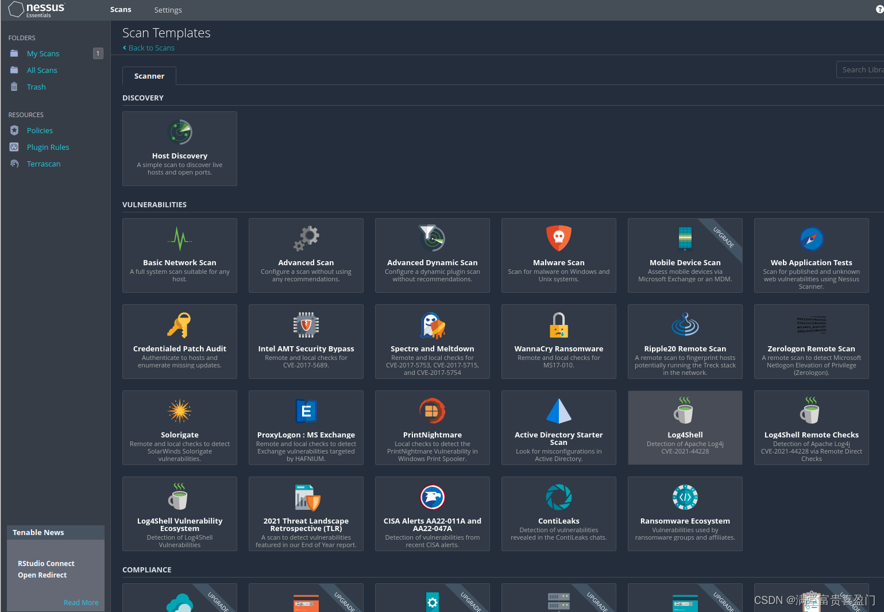Select the Zerologon Remote Scan binary icon
Viewport: 884px width, 612px height.
pos(812,325)
